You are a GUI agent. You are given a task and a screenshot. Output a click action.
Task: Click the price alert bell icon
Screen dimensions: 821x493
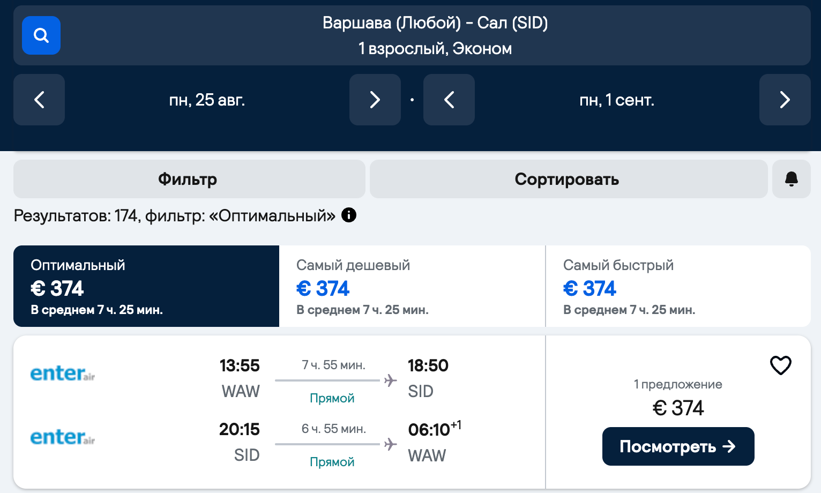[x=791, y=179]
